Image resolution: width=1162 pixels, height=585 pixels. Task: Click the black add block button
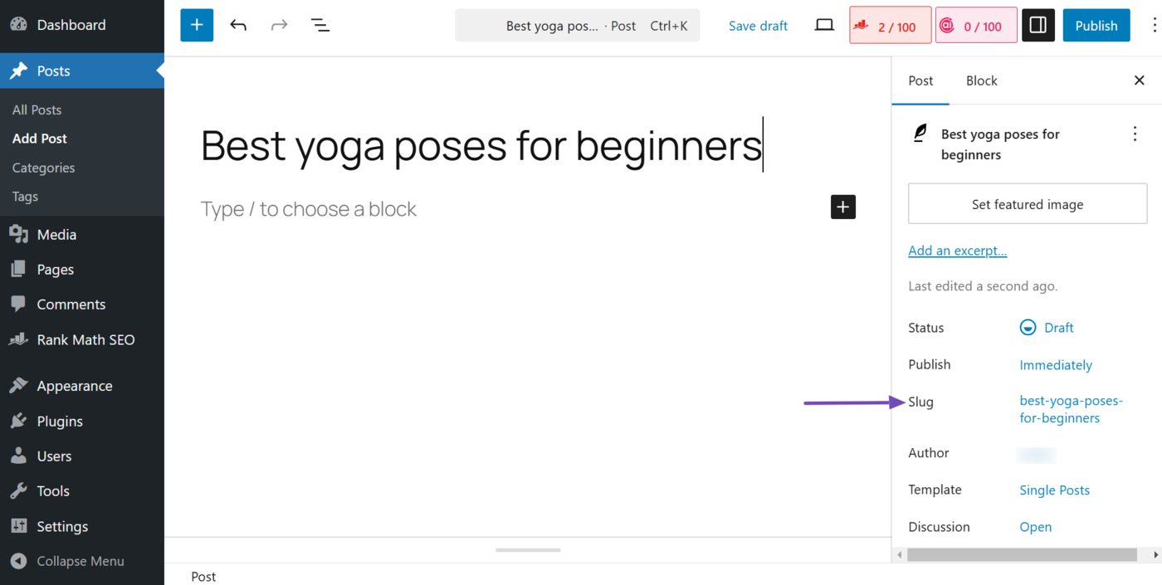(x=843, y=207)
